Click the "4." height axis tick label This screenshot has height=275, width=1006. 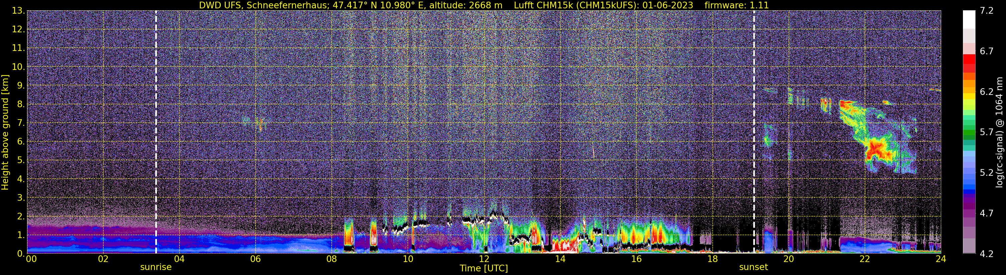pos(20,179)
